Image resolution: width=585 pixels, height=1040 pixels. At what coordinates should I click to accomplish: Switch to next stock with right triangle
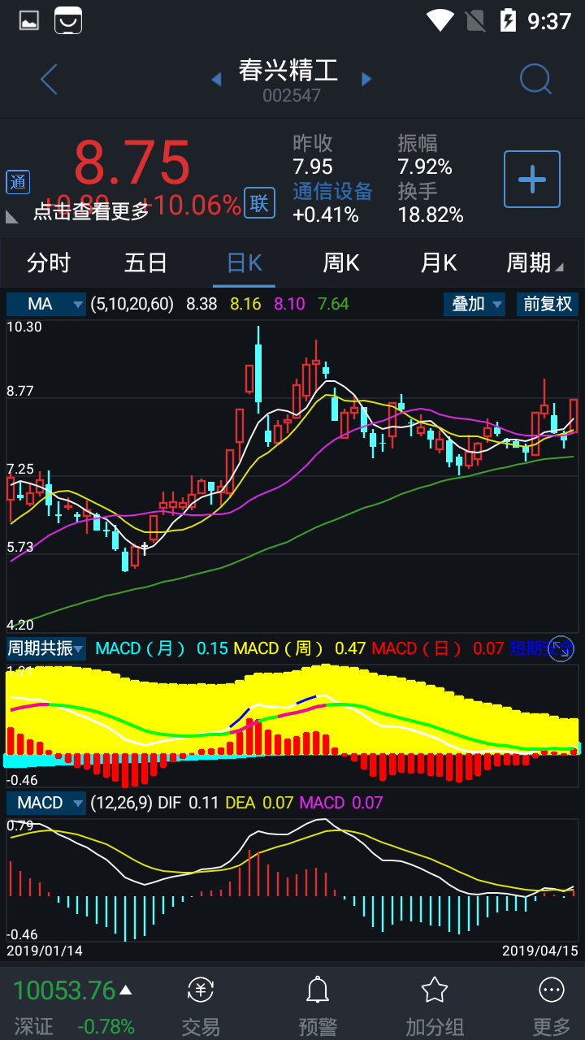coord(366,80)
